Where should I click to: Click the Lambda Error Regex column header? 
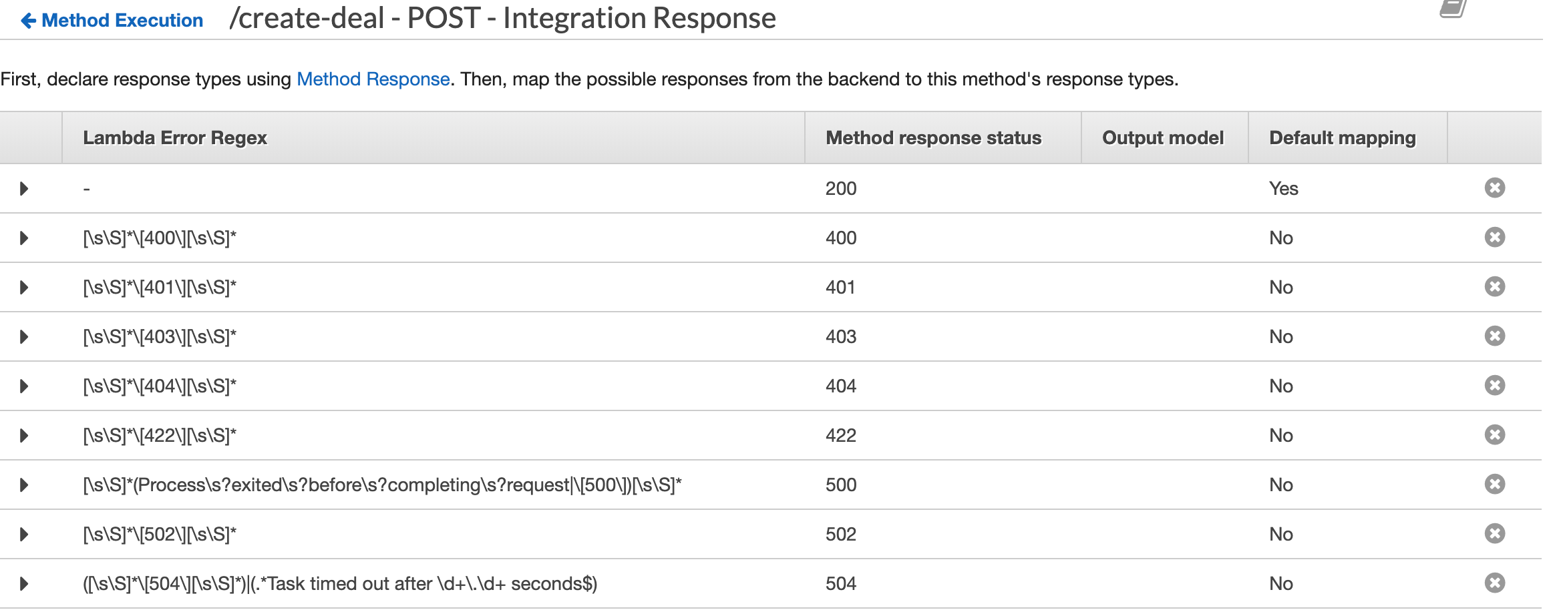[x=174, y=138]
